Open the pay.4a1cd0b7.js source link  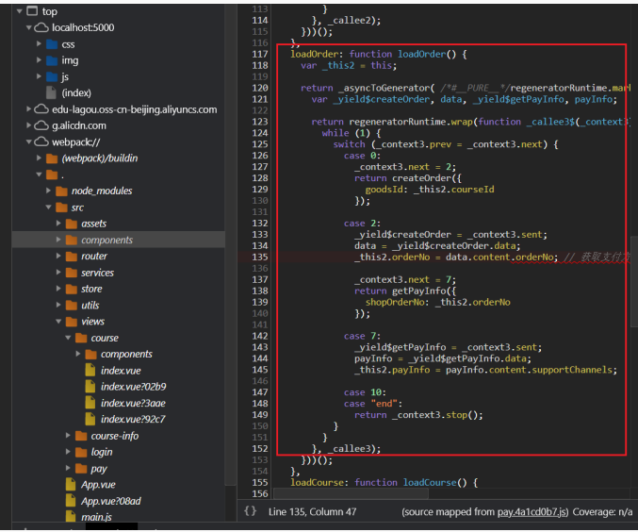[532, 511]
